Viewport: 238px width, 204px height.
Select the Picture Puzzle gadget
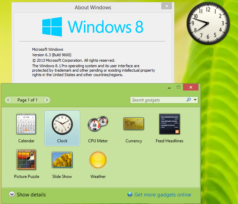coord(26,159)
